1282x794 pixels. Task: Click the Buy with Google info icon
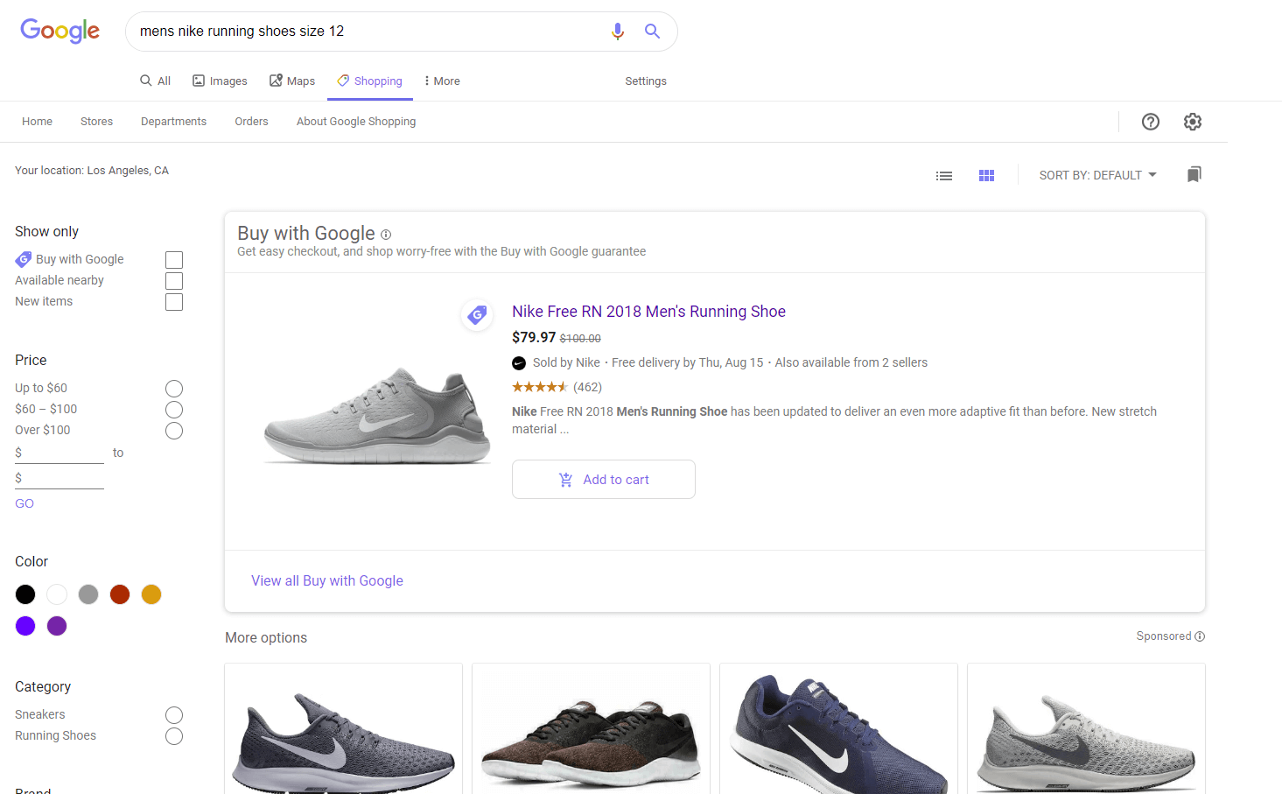click(386, 235)
